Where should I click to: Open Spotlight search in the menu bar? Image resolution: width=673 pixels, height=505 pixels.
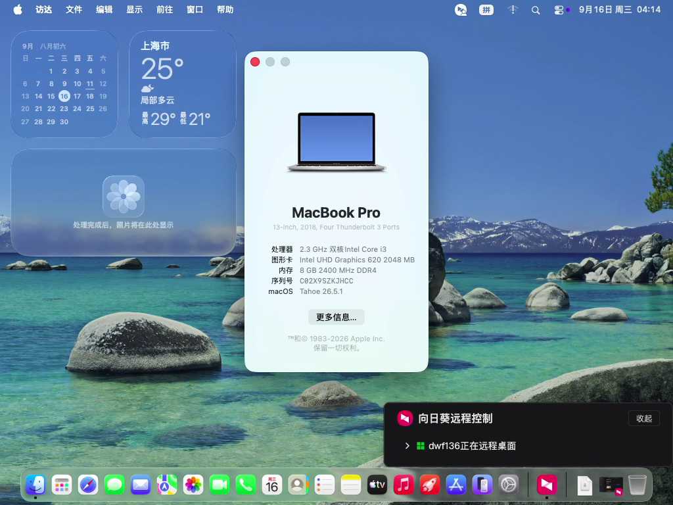click(x=535, y=10)
